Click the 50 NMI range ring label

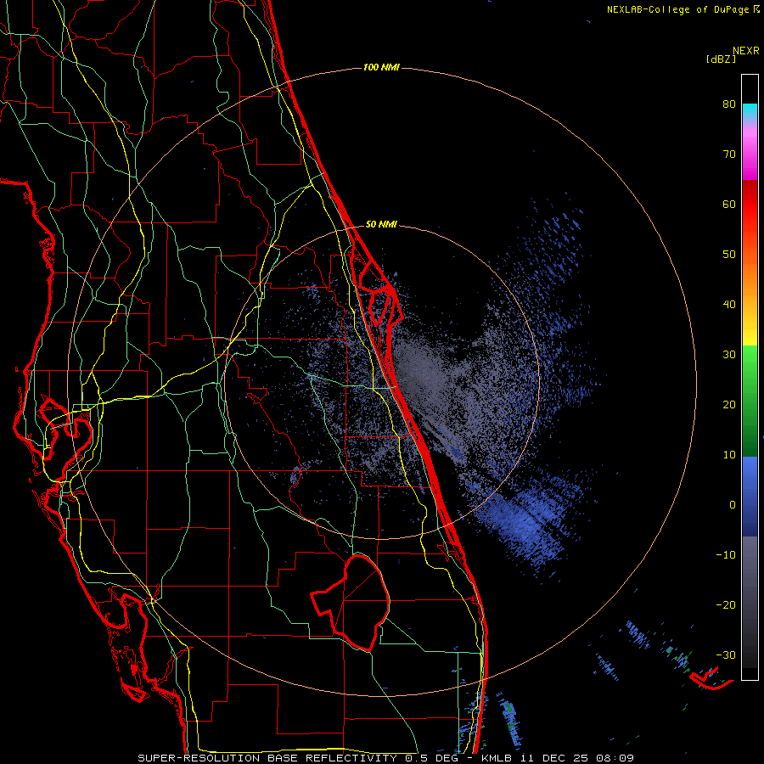tap(381, 225)
